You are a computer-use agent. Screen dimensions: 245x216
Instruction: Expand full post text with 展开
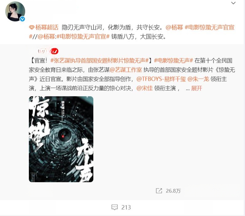[x=196, y=88]
